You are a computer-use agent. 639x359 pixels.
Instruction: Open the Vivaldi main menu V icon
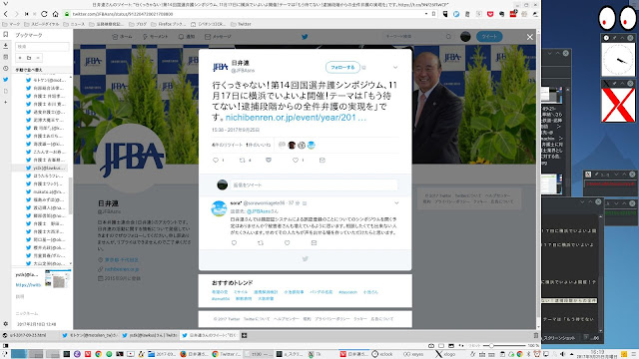[5, 4]
